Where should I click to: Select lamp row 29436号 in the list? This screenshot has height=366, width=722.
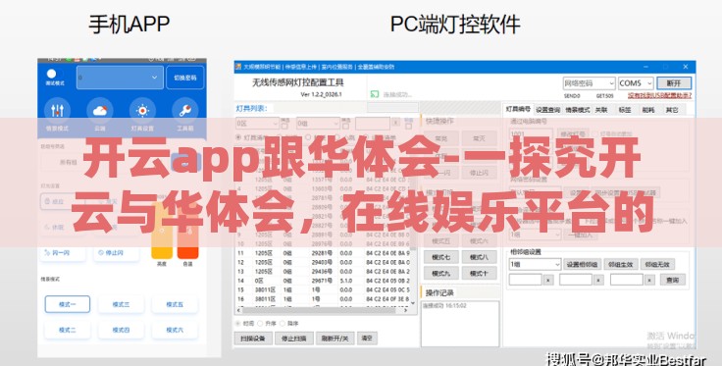(x=323, y=271)
